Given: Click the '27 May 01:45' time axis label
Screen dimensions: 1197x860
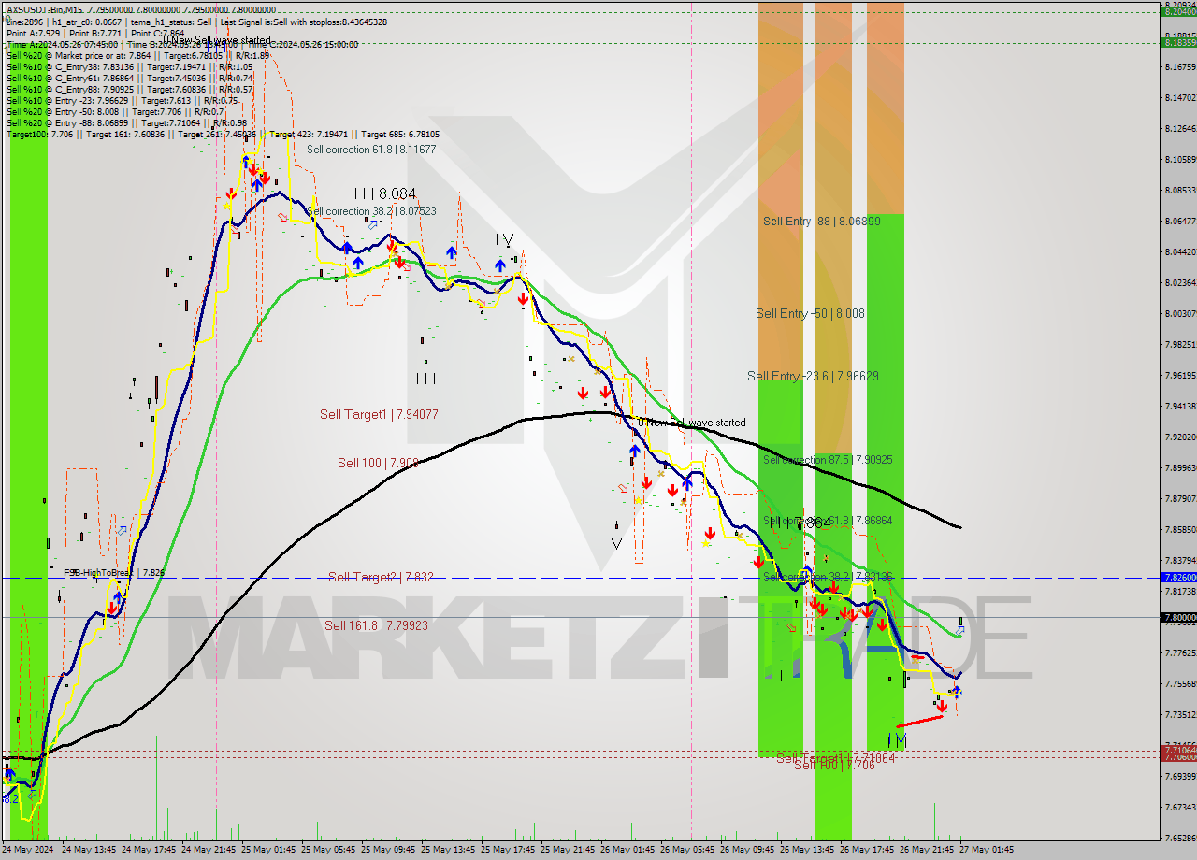Looking at the screenshot, I should tap(988, 850).
